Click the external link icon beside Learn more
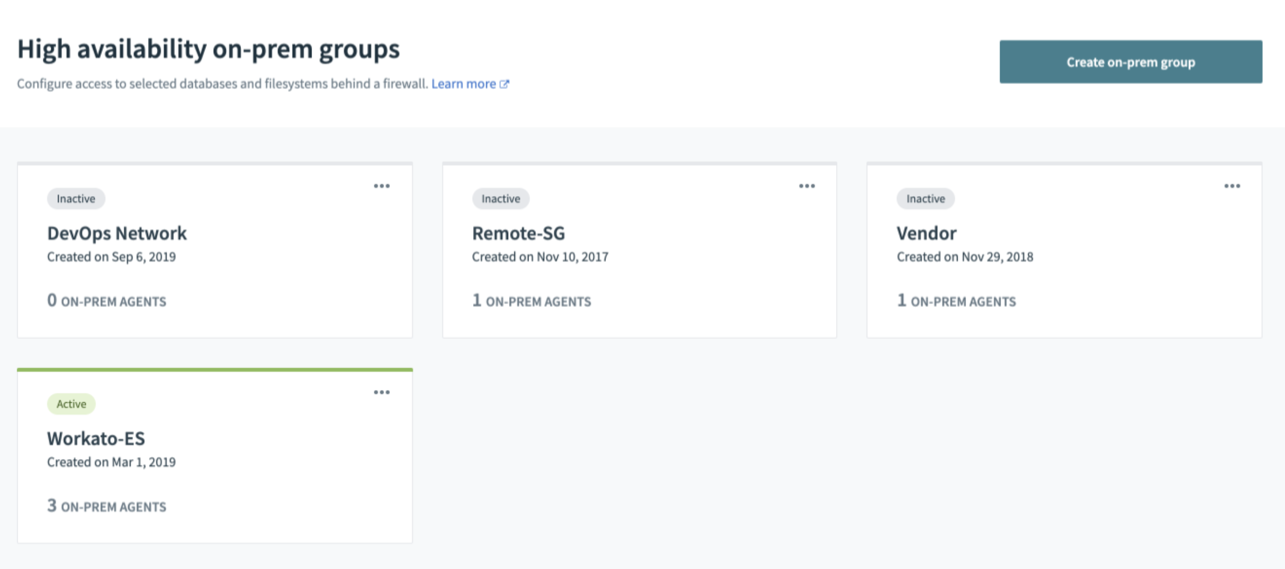This screenshot has height=569, width=1285. click(x=504, y=84)
